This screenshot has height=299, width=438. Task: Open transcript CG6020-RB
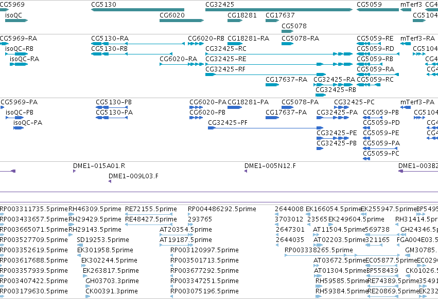click(x=206, y=39)
